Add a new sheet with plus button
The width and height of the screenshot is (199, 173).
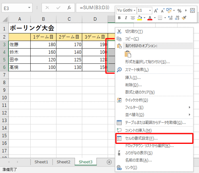tap(109, 162)
